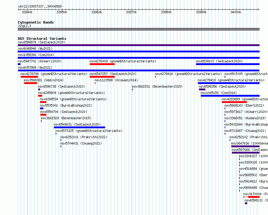Click the left arrow of the ruler

19,9
